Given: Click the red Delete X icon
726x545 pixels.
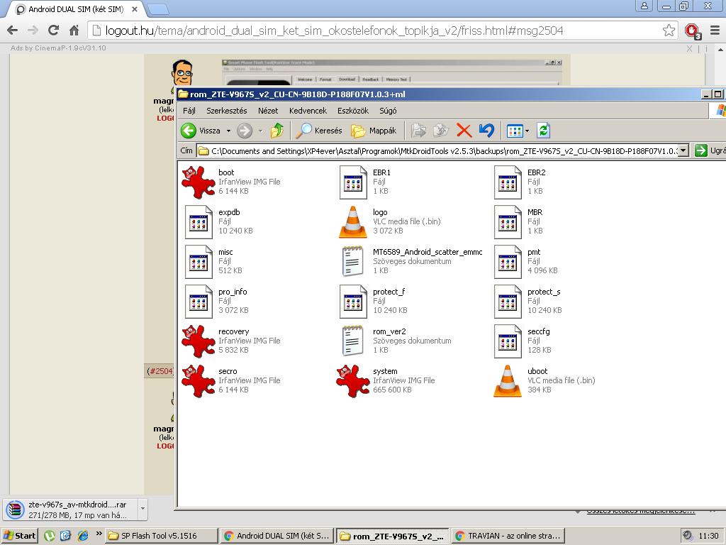Looking at the screenshot, I should 464,131.
